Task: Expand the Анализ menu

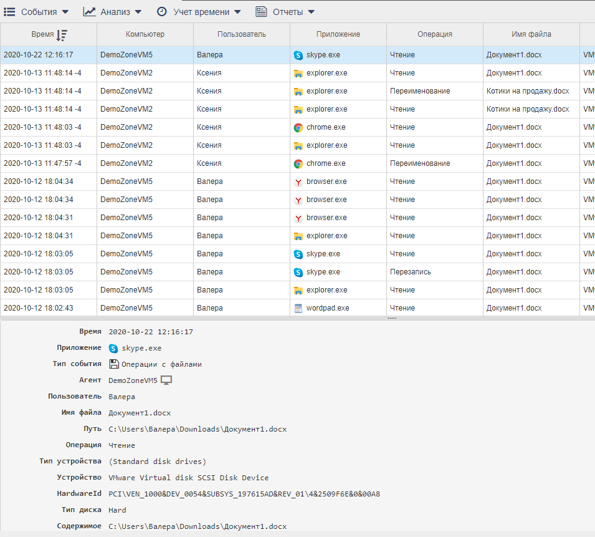Action: [113, 12]
